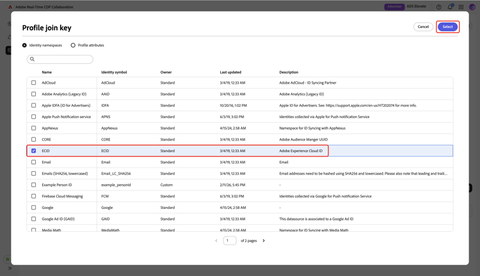
Task: Check Apple Push Notification service checkbox
Action: click(x=34, y=117)
